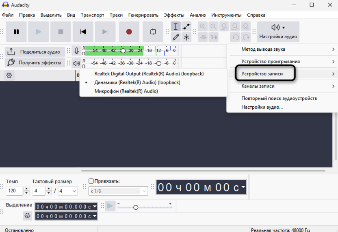The image size is (338, 232).
Task: Click Trim audio outside selection icon
Action: 203,37
